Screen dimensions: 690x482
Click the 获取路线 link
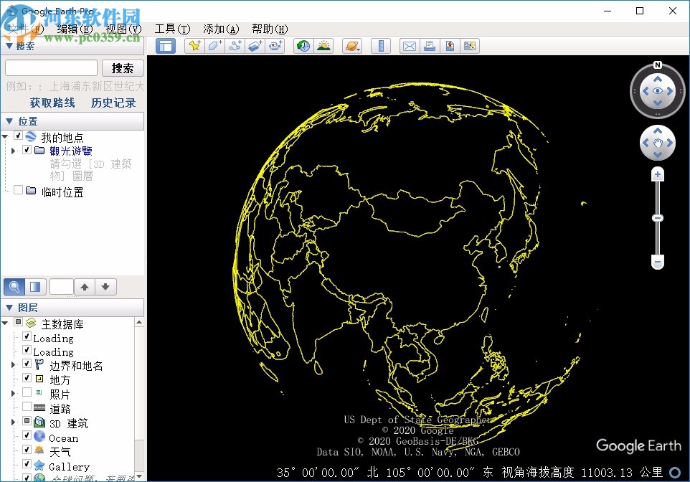pos(52,103)
